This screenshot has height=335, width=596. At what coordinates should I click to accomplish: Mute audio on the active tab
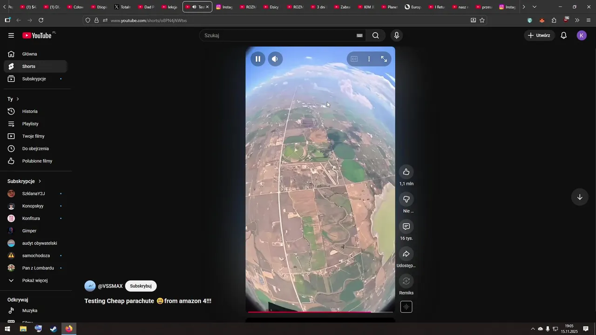click(194, 7)
